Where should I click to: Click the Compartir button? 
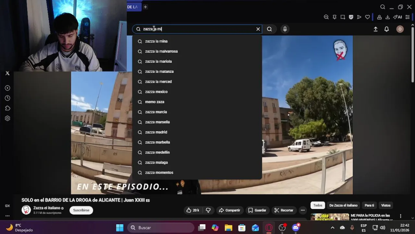[229, 210]
